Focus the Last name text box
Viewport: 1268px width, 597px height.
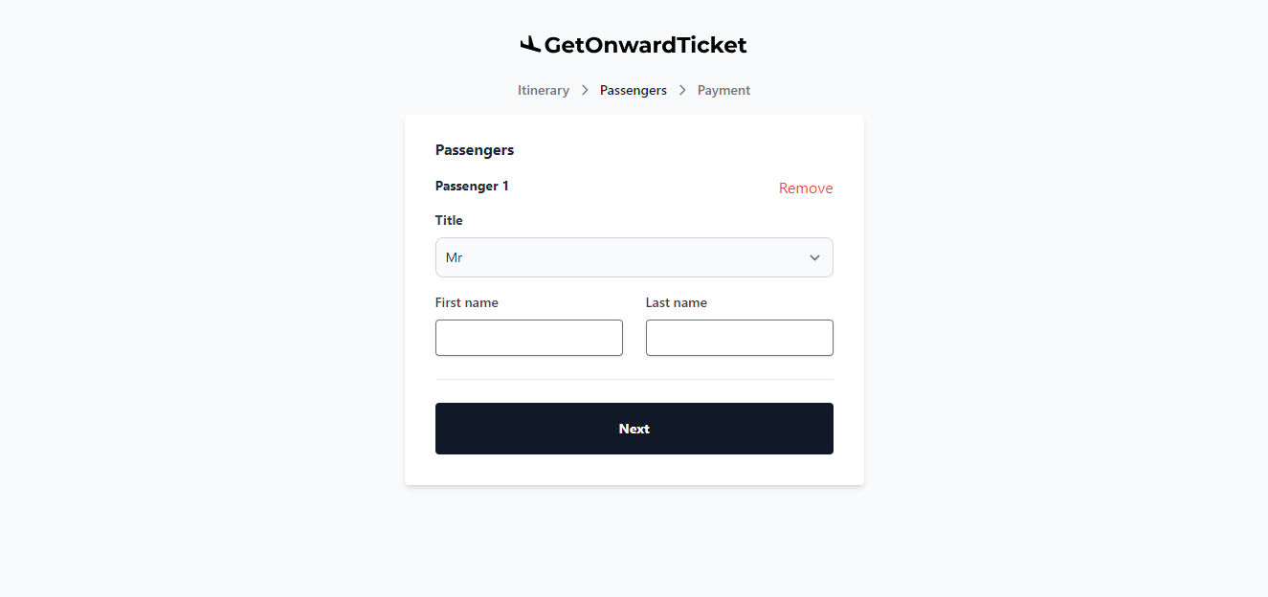(x=740, y=338)
